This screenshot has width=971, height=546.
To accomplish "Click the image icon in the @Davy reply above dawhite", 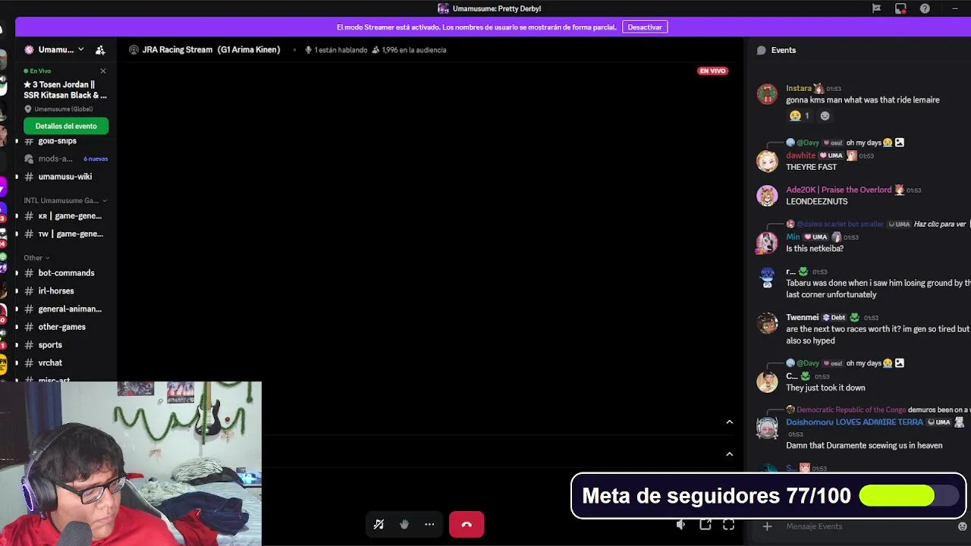I will (x=900, y=143).
